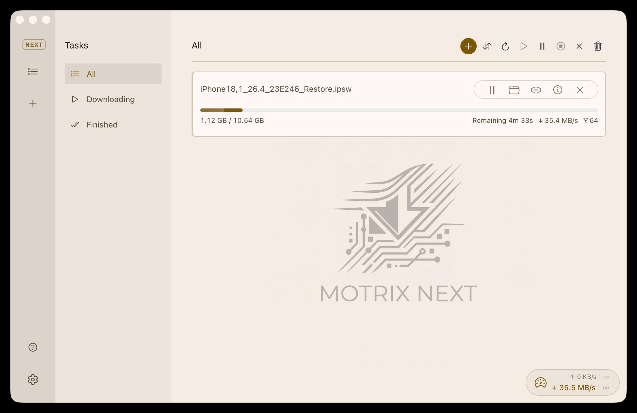Click the plus icon in sidebar
Screen dimensions: 637x413
pyautogui.click(x=33, y=104)
